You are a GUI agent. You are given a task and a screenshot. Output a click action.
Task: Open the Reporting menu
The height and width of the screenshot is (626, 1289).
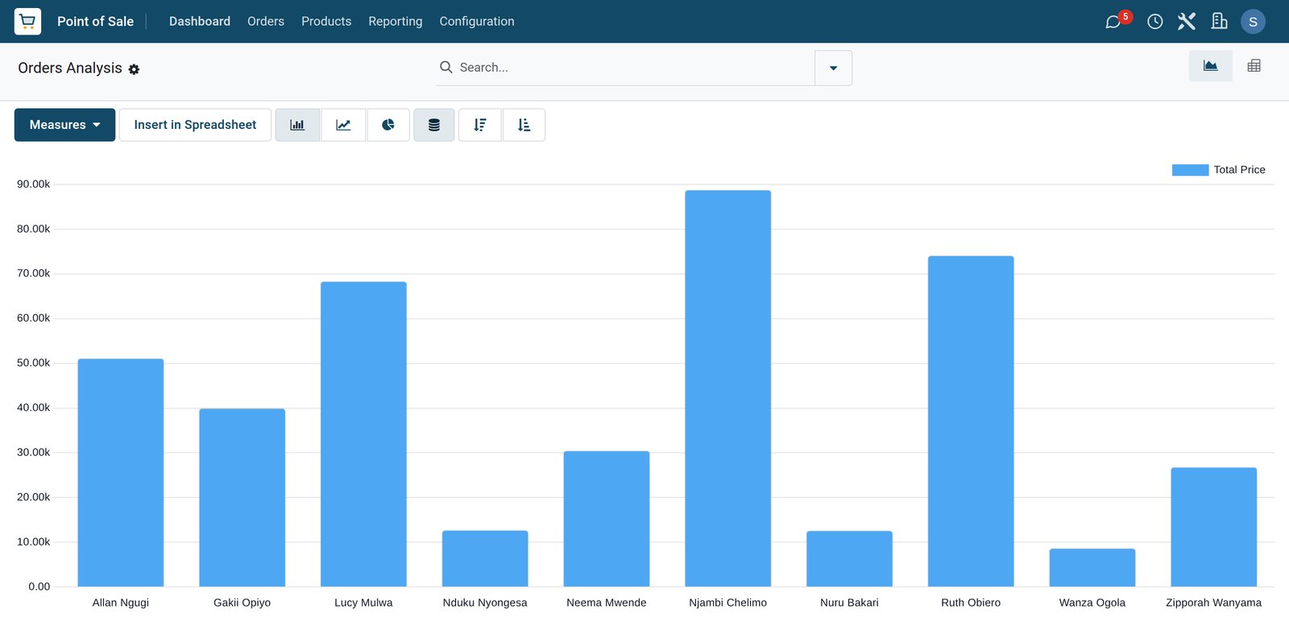[395, 21]
